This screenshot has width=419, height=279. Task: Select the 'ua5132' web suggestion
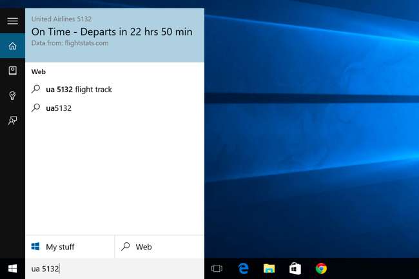point(115,108)
